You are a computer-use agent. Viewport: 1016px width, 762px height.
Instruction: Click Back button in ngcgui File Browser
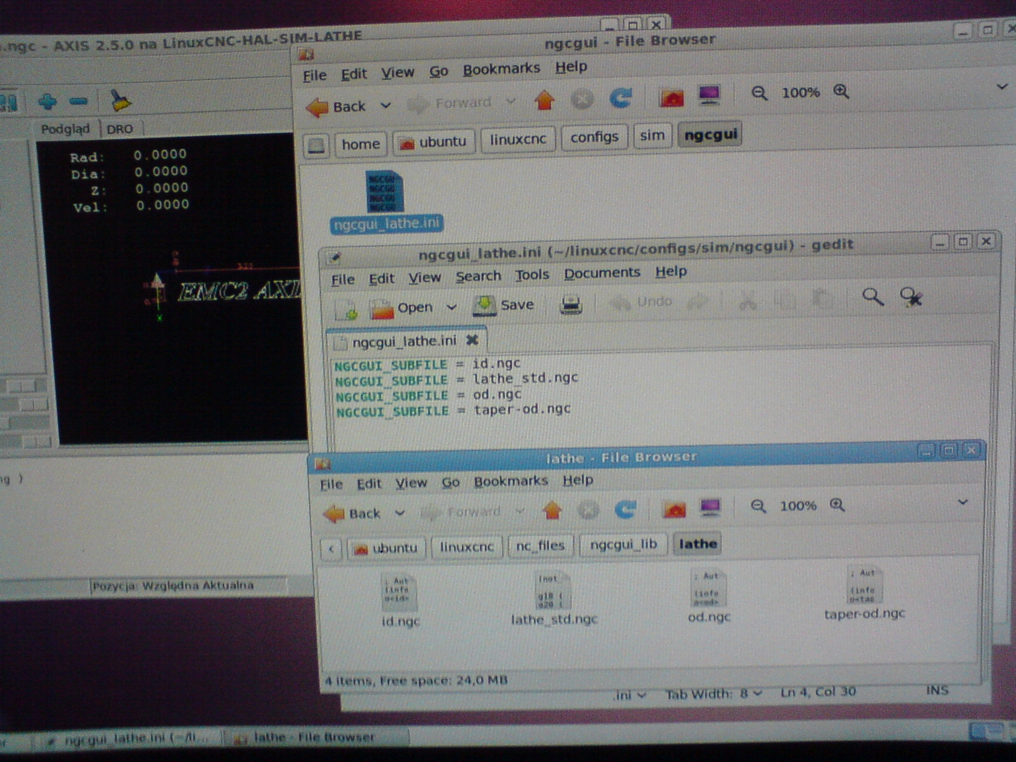(336, 107)
